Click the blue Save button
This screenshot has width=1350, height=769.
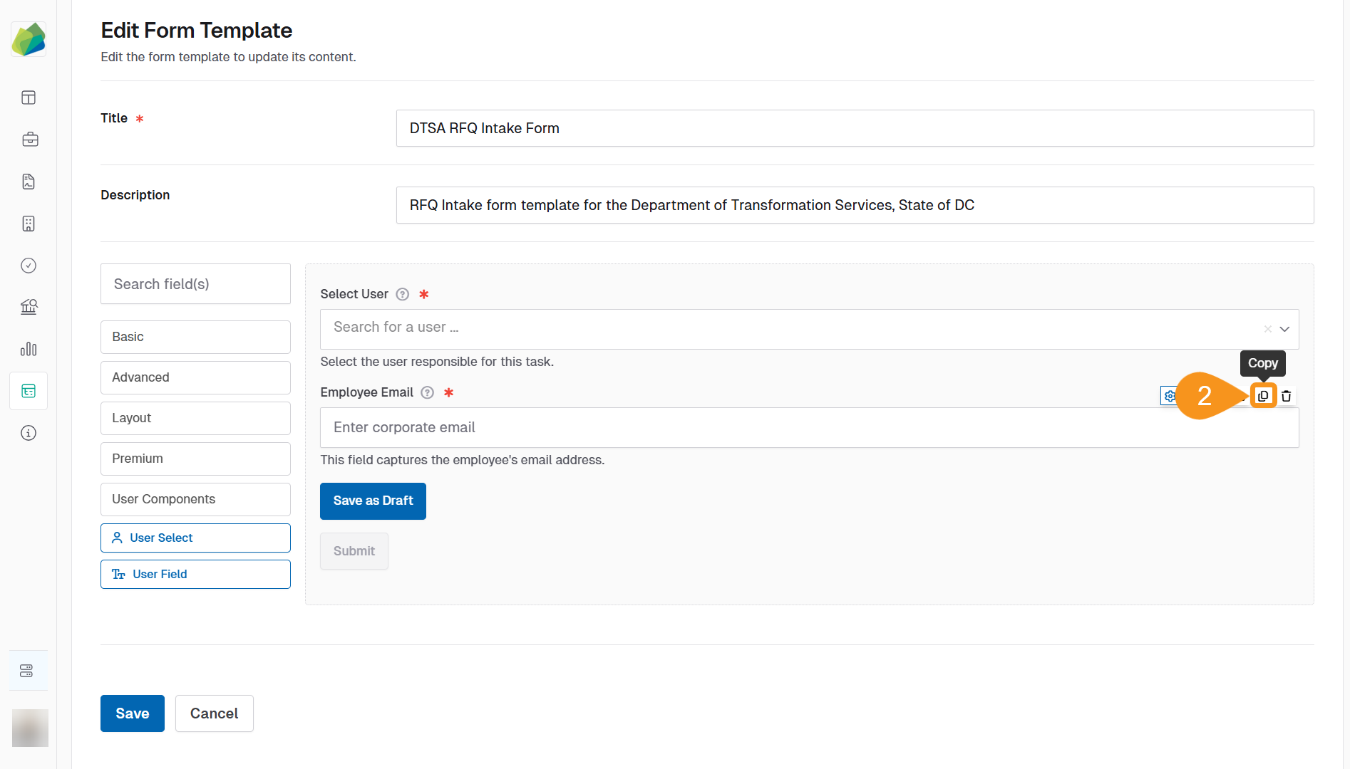coord(132,713)
